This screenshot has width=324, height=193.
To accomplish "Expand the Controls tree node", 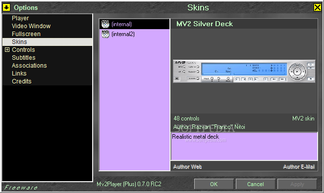I will [x=7, y=50].
